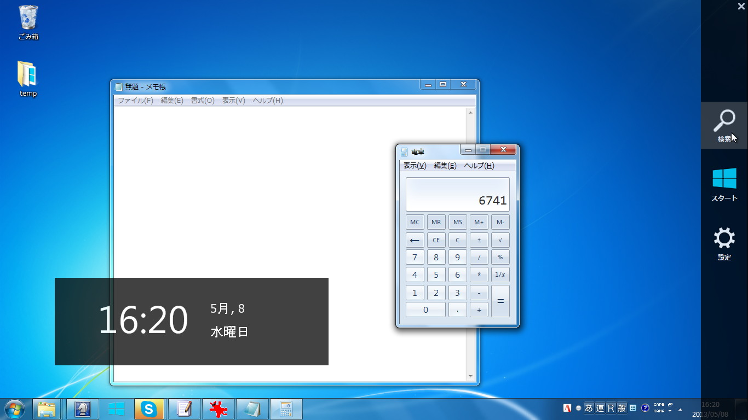The image size is (748, 420).
Task: Open the red splat IrfanView taskbar icon
Action: (218, 409)
